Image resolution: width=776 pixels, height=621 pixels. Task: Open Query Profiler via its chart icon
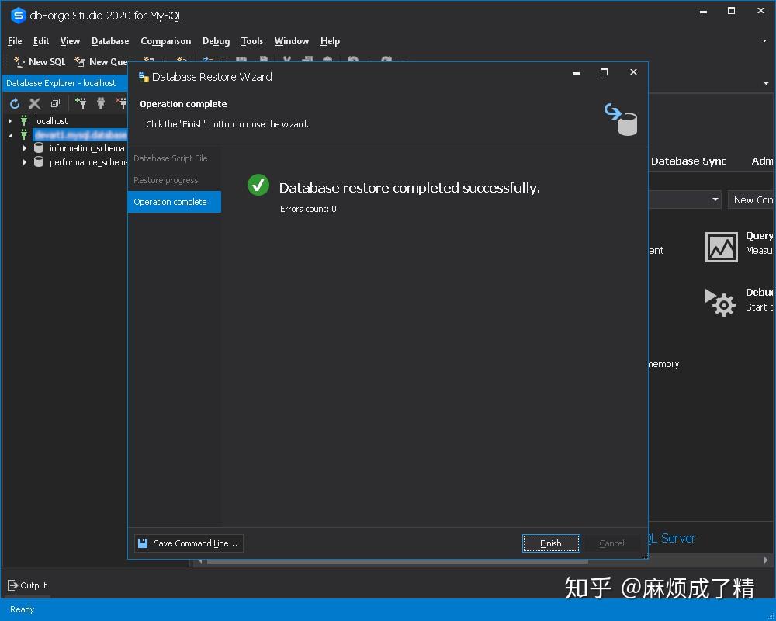[721, 247]
